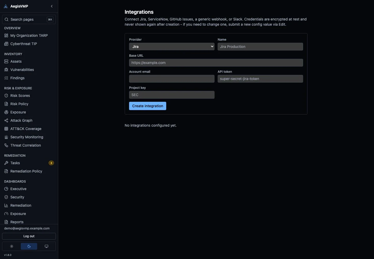The image size is (374, 259).
Task: Click the Cyberthreat TIP icon
Action: pyautogui.click(x=6, y=44)
